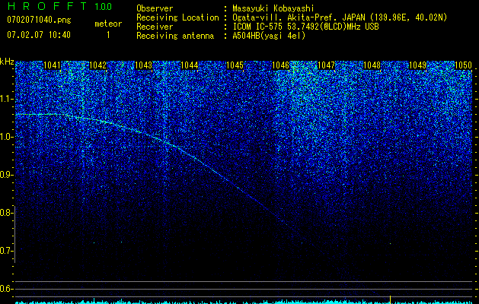The width and height of the screenshot is (479, 304).
Task: Click the Observer name Masayuki Kobayashi
Action: coord(273,8)
